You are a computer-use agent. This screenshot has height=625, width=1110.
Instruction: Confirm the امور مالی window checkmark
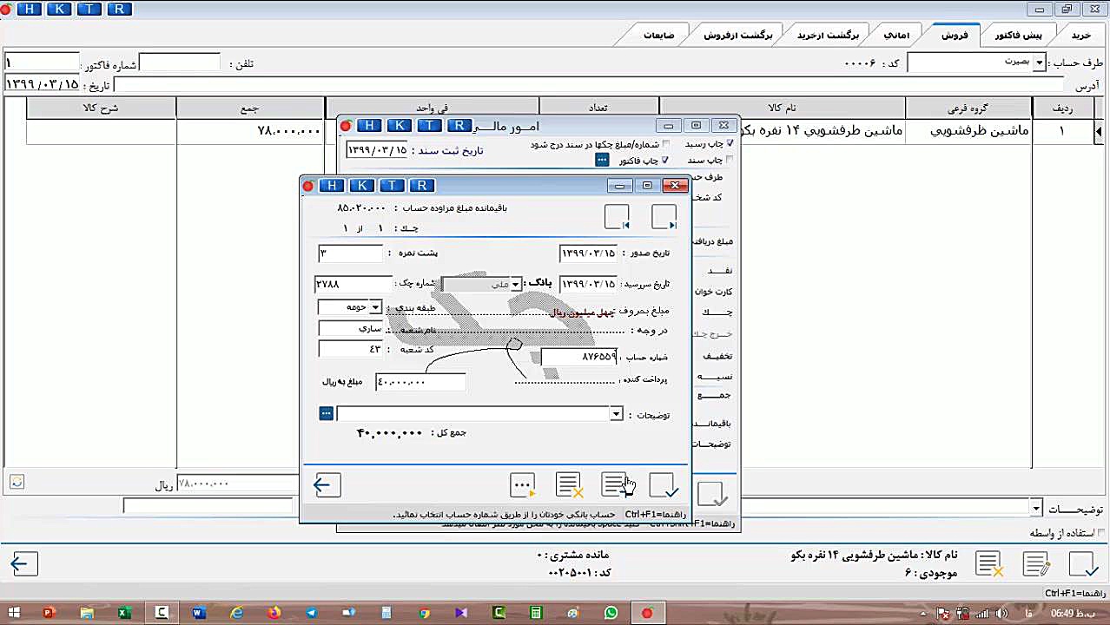[x=712, y=494]
